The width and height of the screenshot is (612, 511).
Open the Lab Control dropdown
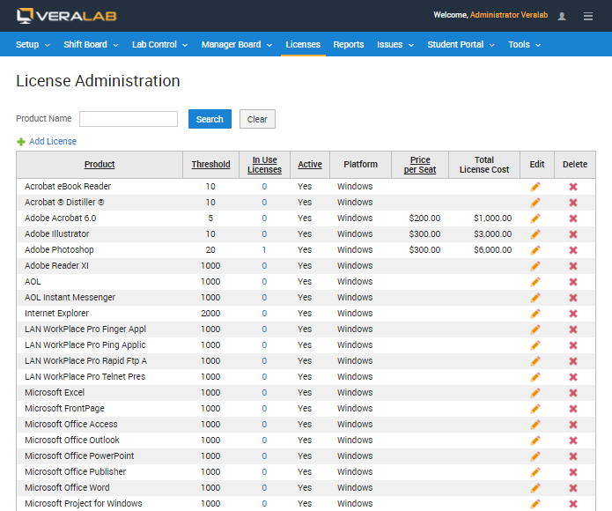(159, 45)
